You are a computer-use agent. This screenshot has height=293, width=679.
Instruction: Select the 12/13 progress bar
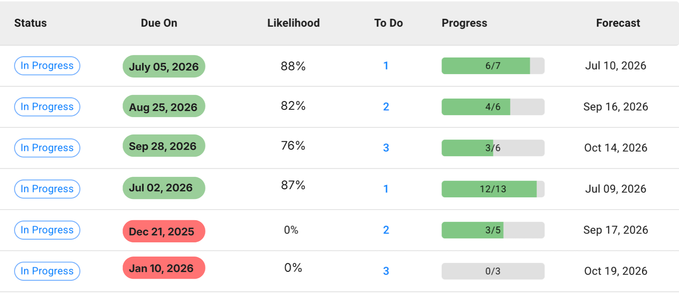[x=493, y=189]
